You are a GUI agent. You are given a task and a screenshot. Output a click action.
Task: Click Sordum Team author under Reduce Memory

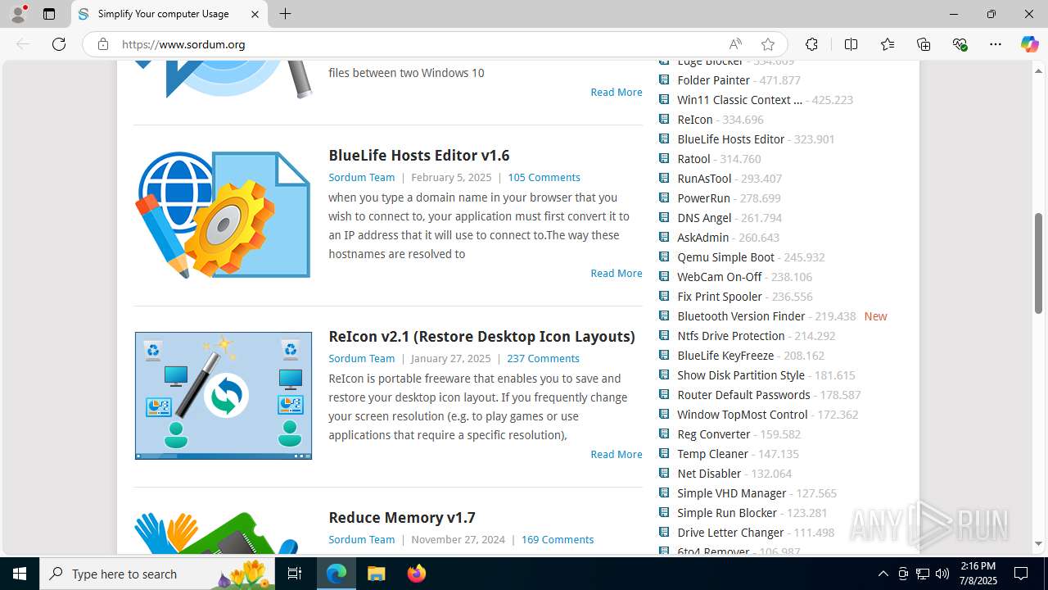361,539
